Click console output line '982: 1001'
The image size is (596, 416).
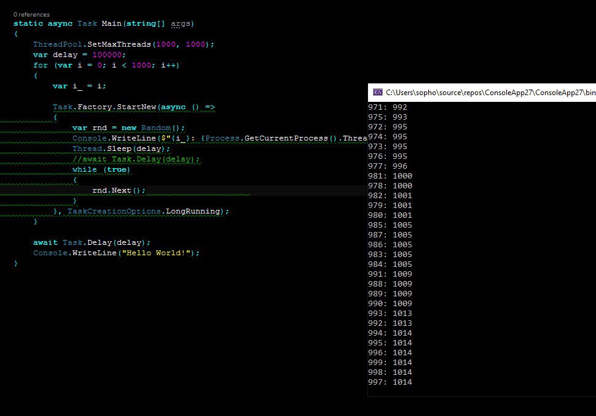[390, 196]
